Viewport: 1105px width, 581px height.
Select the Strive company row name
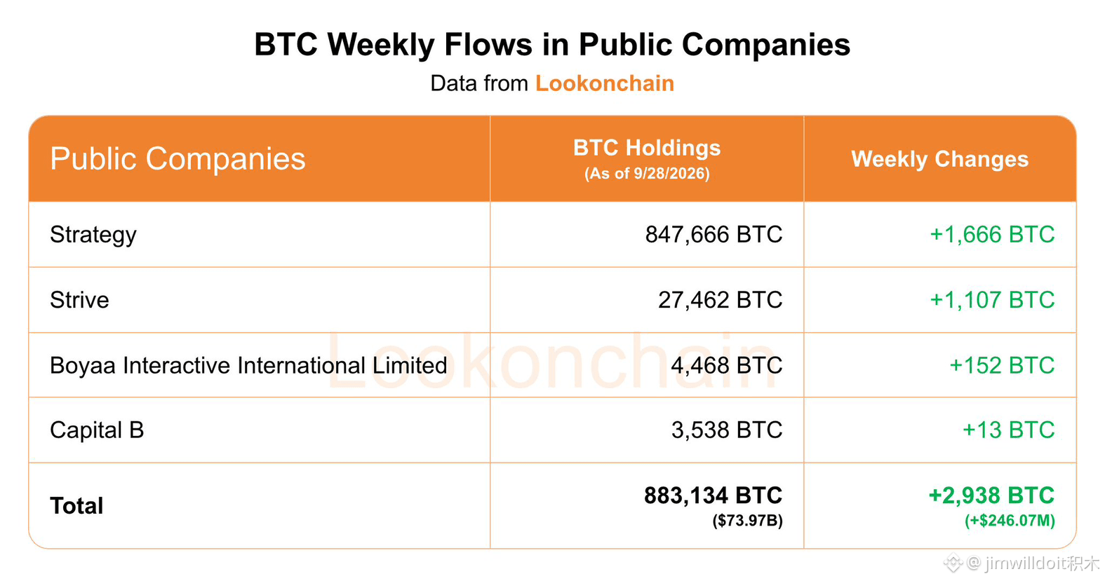(x=79, y=300)
